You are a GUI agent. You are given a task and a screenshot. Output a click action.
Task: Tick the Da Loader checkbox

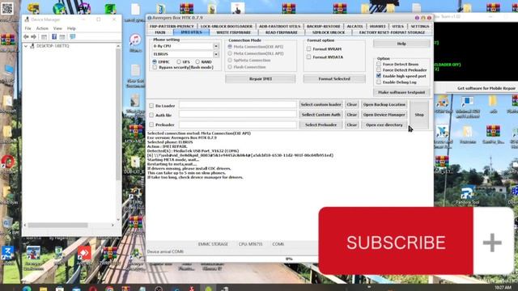pos(151,106)
